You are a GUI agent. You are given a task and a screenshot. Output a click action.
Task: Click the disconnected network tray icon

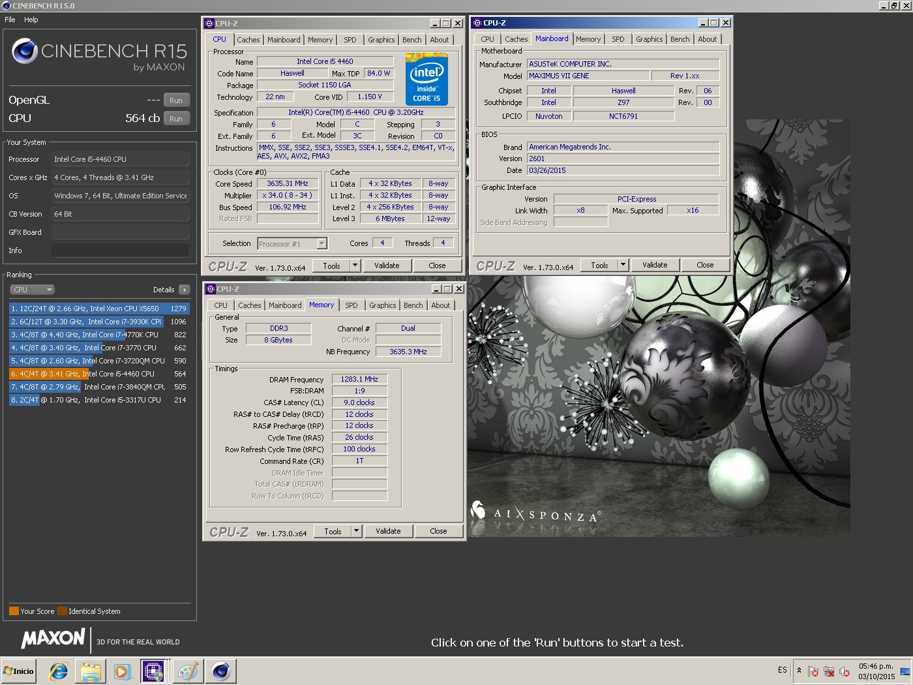829,671
